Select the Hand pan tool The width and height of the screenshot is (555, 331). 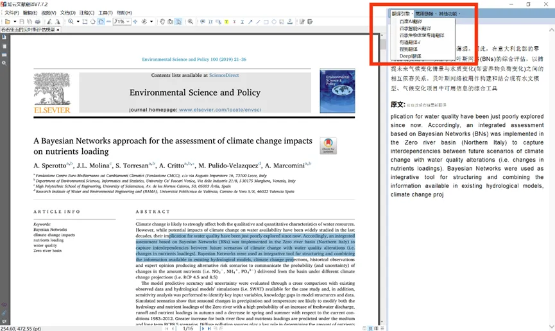[162, 22]
